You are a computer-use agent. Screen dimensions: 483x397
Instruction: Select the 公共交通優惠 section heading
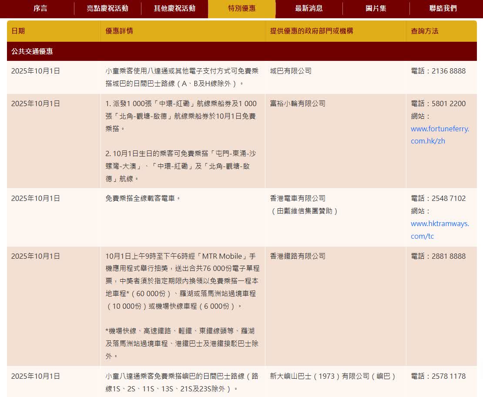click(32, 51)
